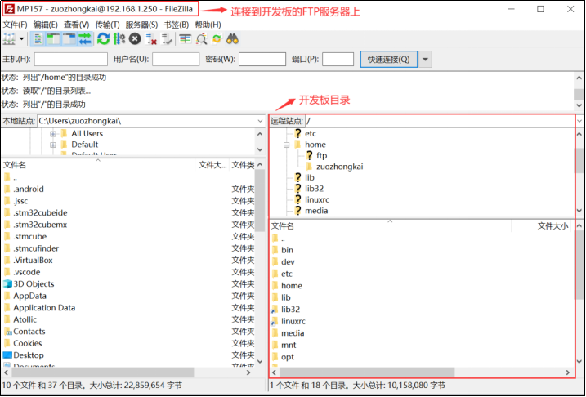This screenshot has height=397, width=586.
Task: Click the 用户名(U) input field
Action: tap(176, 60)
